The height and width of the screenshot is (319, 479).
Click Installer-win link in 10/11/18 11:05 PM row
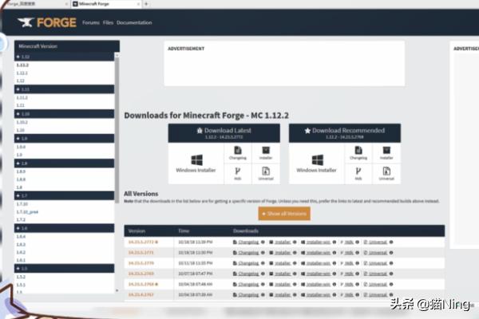(319, 263)
